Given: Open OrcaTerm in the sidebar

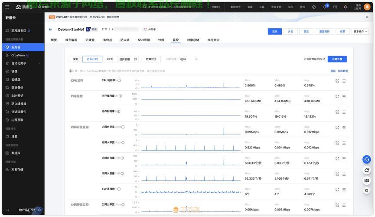Looking at the screenshot, I should coord(23,55).
